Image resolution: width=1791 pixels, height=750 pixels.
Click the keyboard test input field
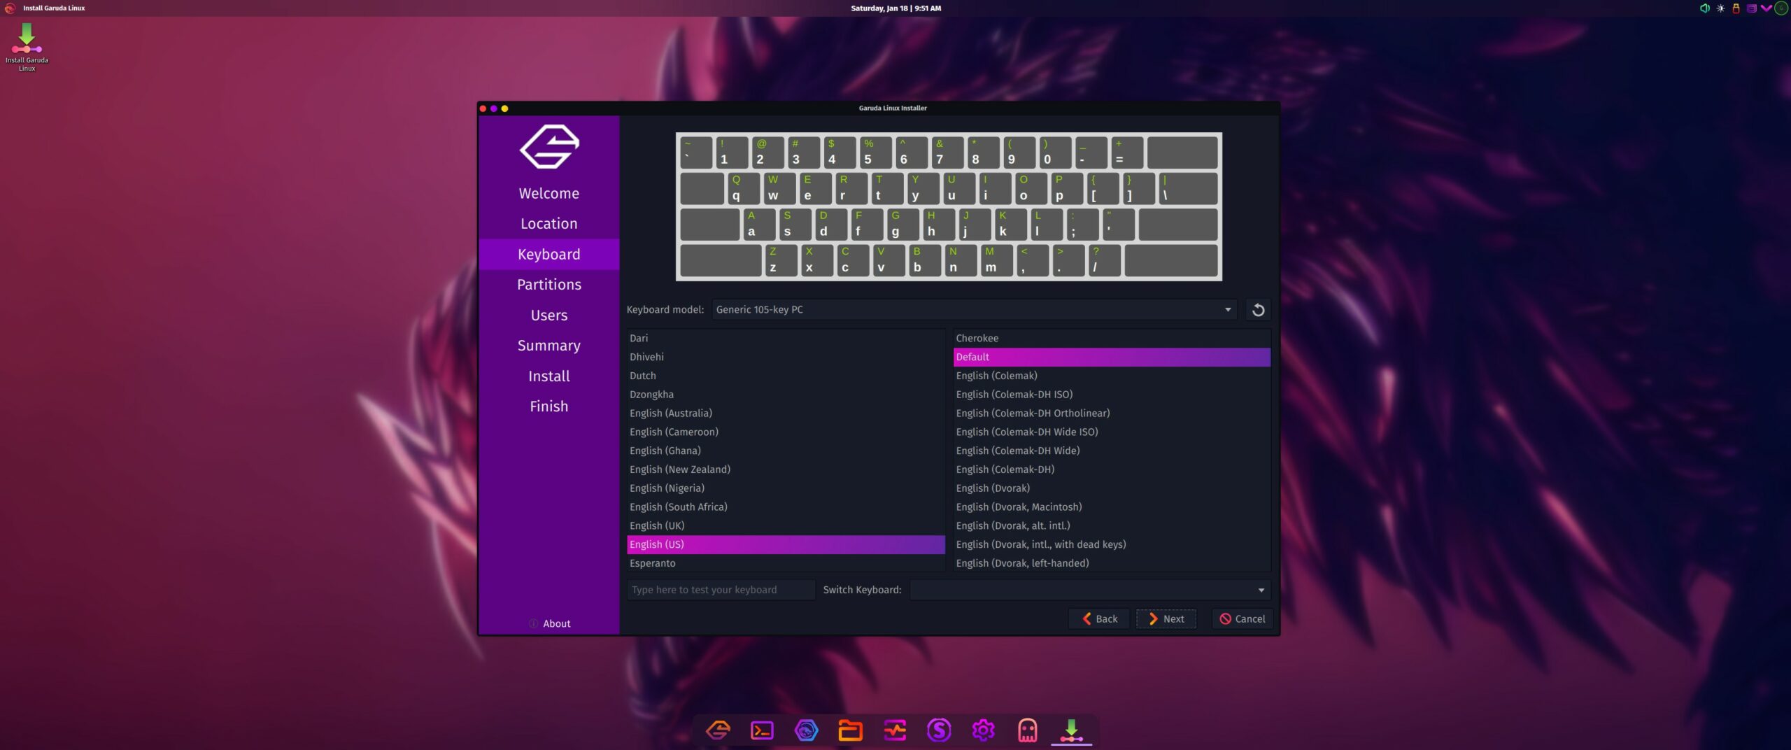tap(721, 590)
